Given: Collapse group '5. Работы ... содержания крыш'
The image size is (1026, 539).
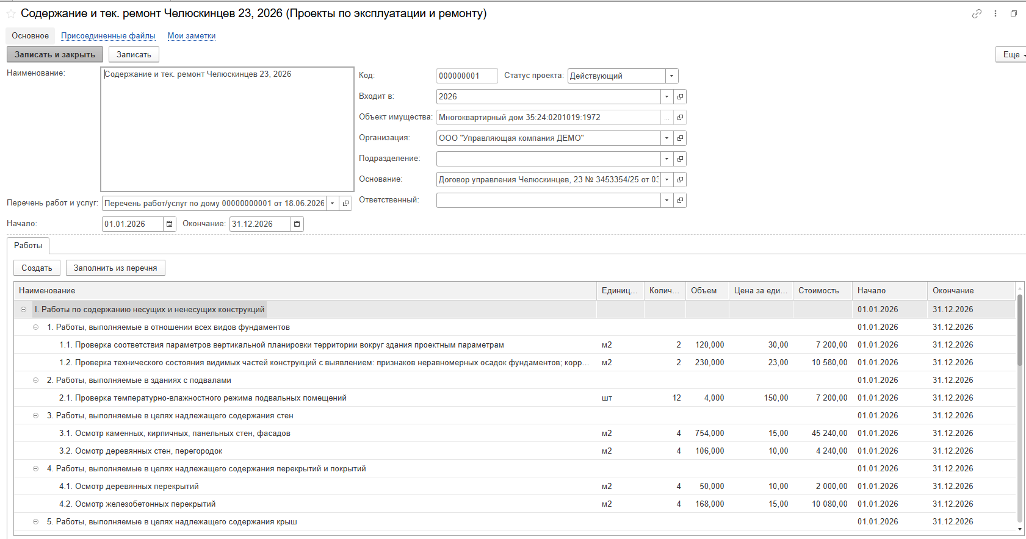Looking at the screenshot, I should (x=35, y=522).
